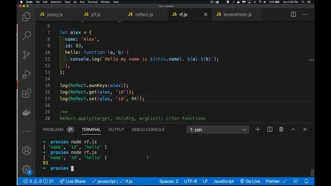Open the Docker view in activity bar

[x=26, y=113]
